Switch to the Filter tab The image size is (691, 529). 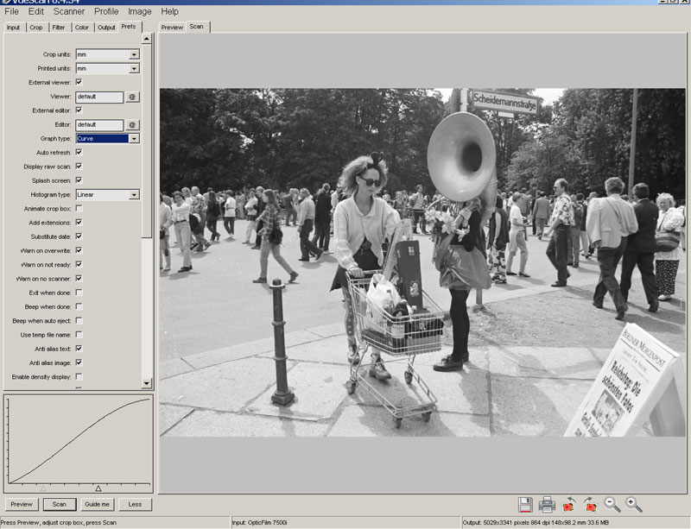coord(59,28)
